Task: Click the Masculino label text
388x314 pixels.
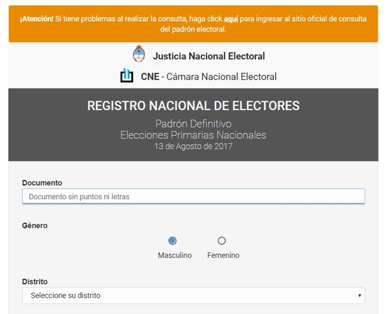Action: 175,255
